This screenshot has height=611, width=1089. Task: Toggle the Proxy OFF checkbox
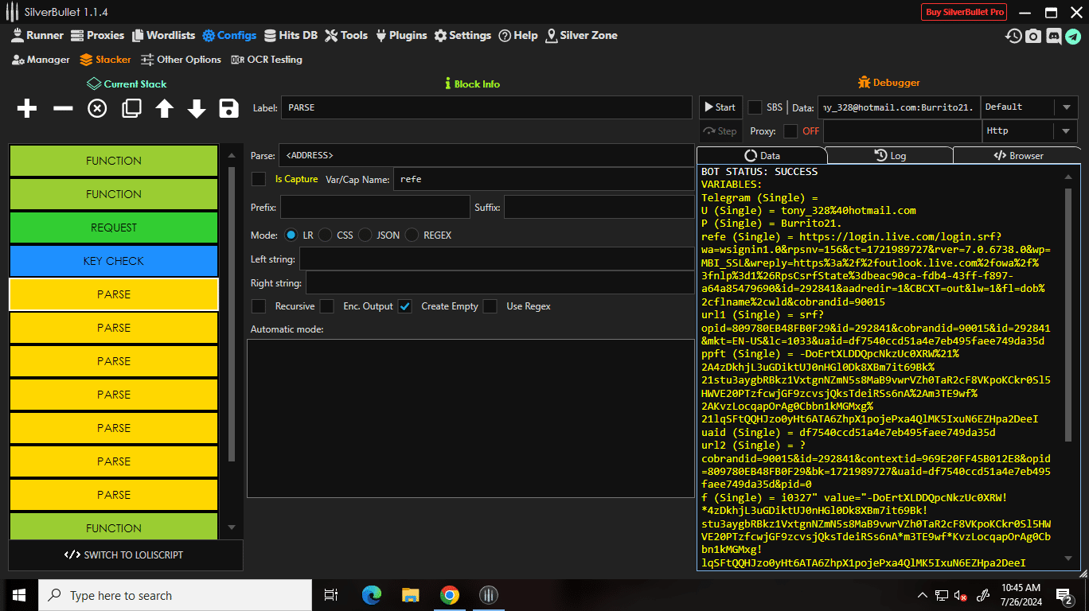[x=790, y=131]
